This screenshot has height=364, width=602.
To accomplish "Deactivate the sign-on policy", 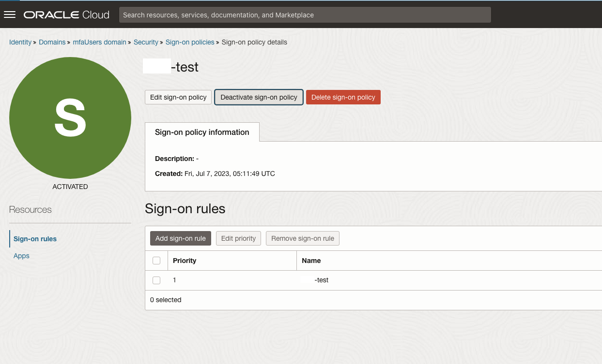I will point(259,97).
